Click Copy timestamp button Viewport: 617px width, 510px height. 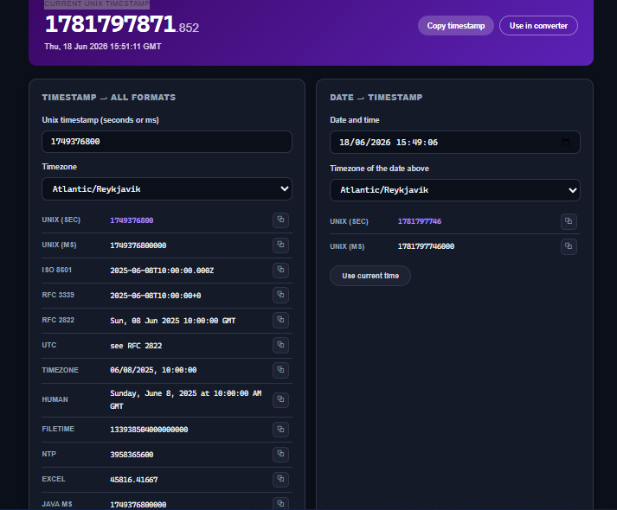click(456, 26)
